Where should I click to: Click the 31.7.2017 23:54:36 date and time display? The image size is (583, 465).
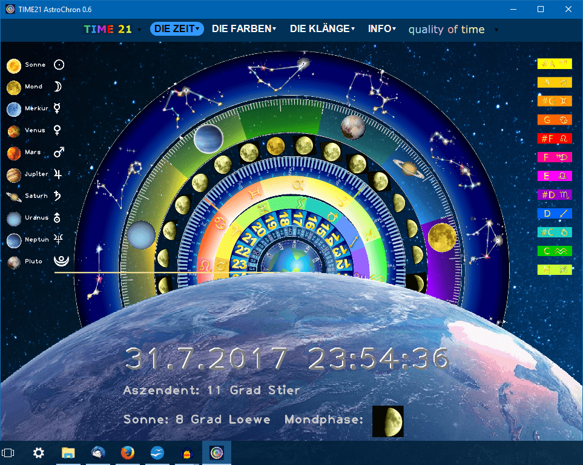click(x=287, y=358)
